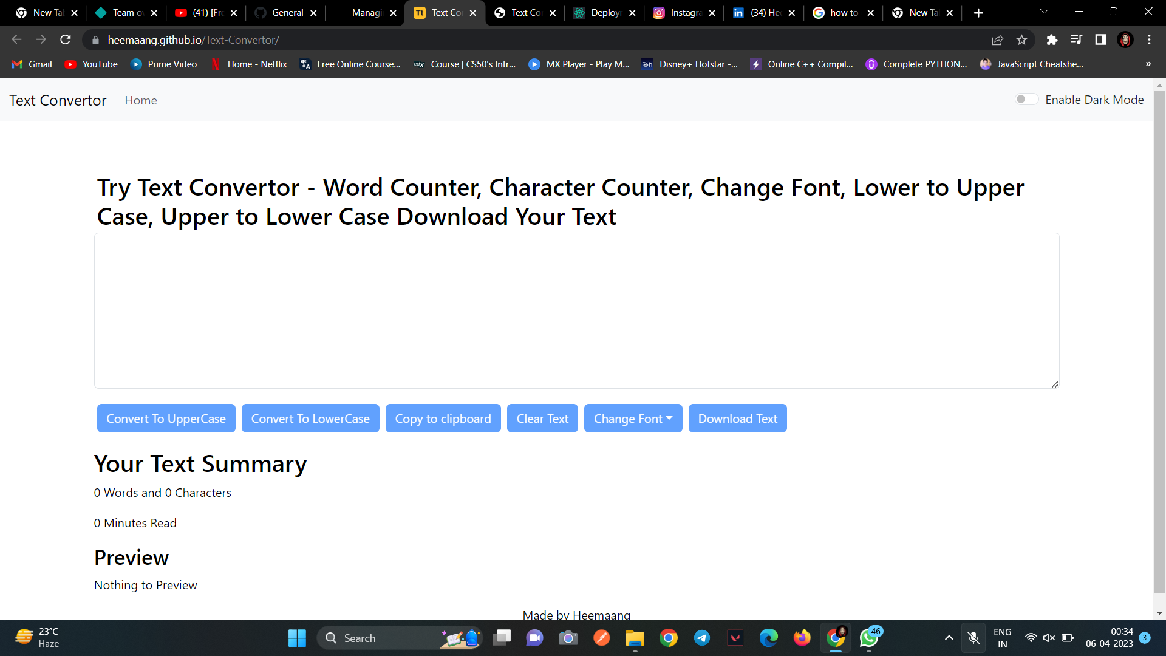
Task: Enable Dark Mode toggle
Action: (x=1027, y=98)
